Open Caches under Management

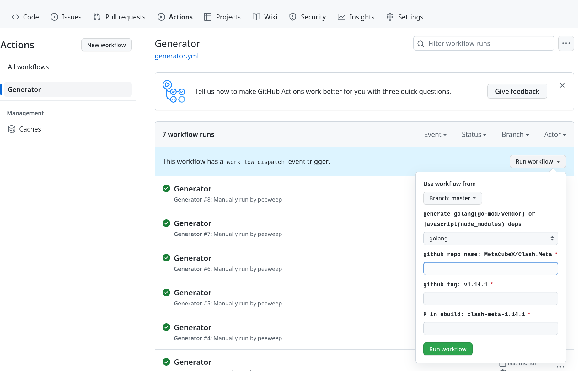(30, 129)
